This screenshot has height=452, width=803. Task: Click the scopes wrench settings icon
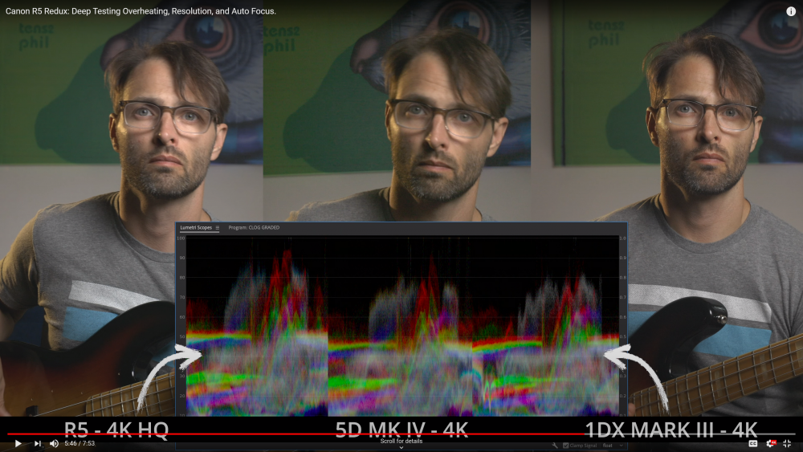[x=555, y=446]
